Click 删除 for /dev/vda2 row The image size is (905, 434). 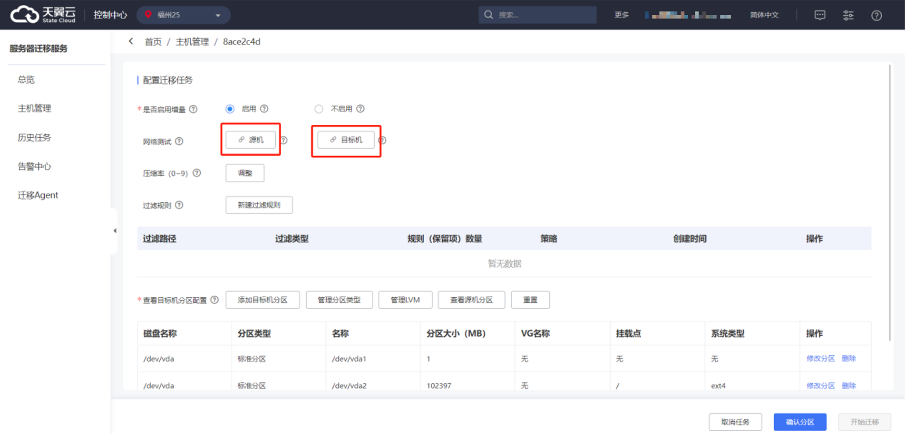click(x=849, y=386)
